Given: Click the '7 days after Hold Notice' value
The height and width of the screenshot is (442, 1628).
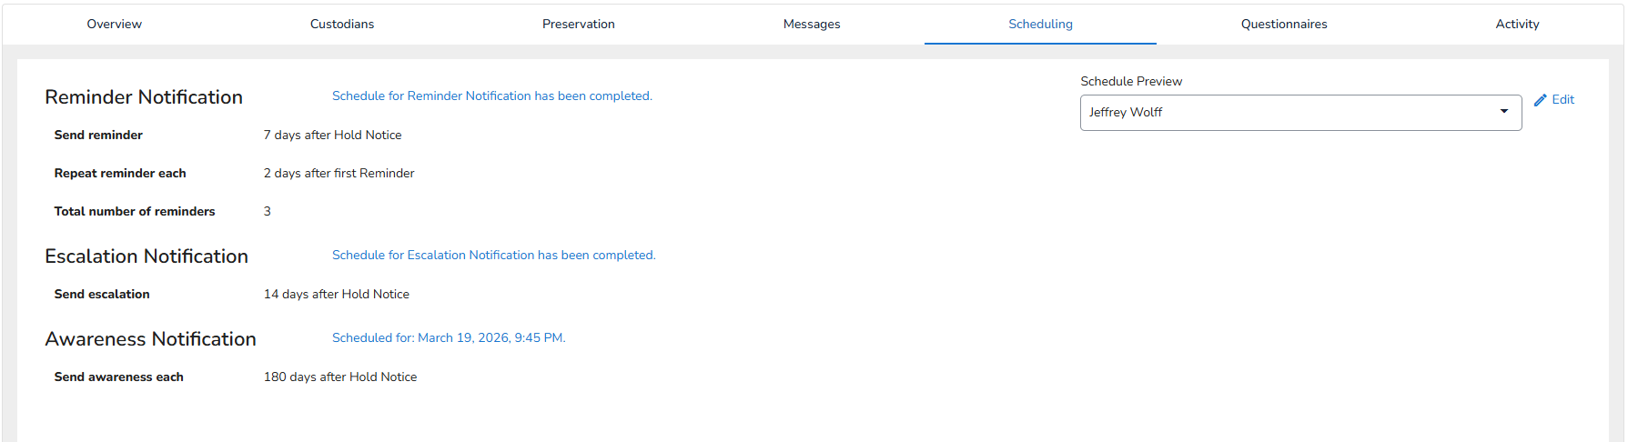Looking at the screenshot, I should coord(332,136).
